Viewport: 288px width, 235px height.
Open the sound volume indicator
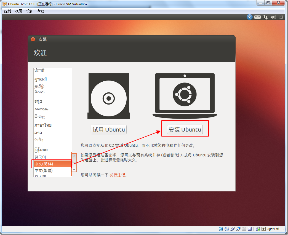(273, 17)
